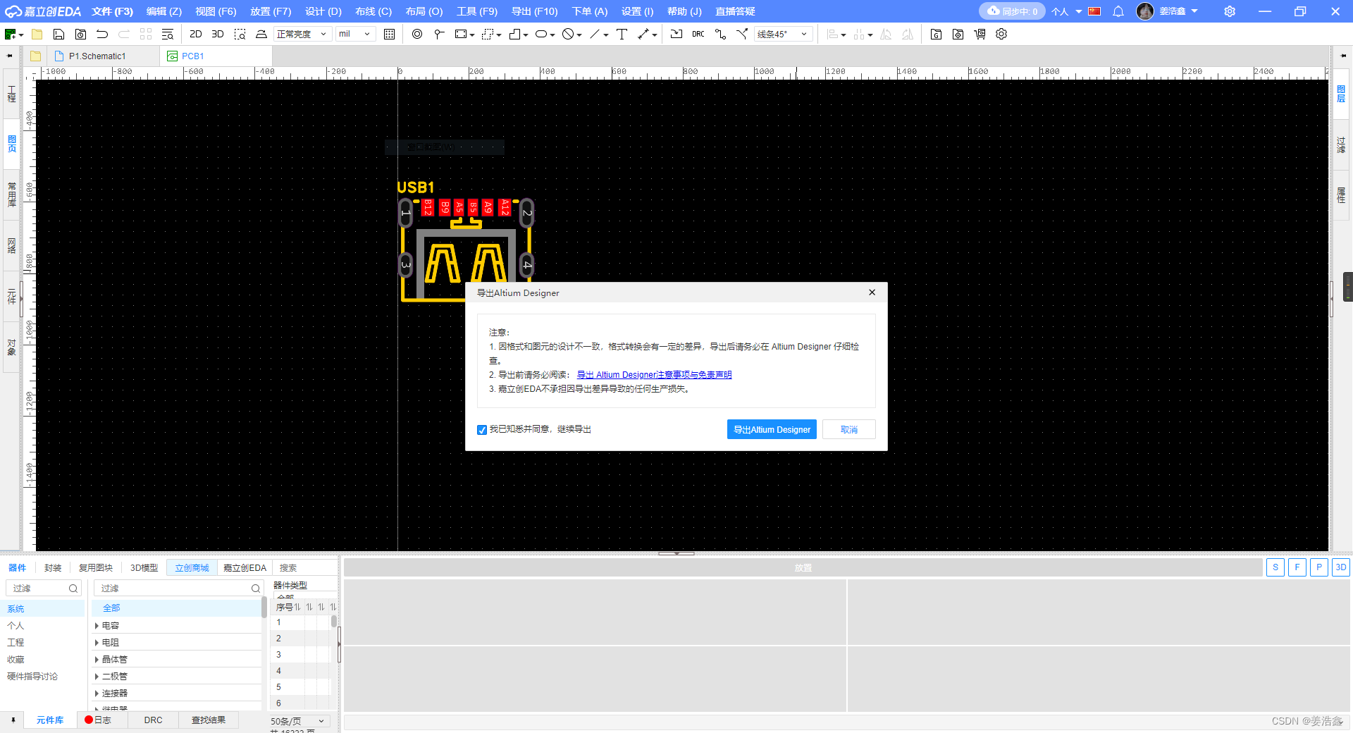The image size is (1353, 733).
Task: Click the category list scrollbar
Action: tap(264, 608)
